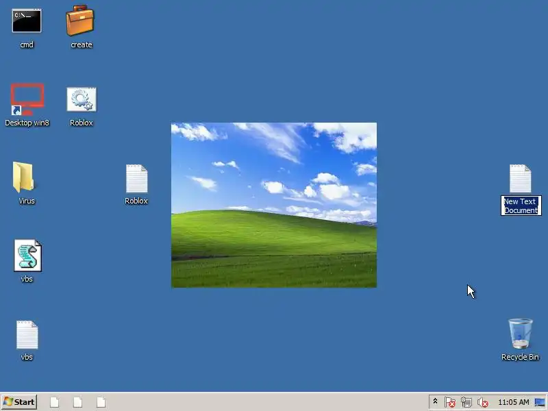Select the Roblox gear batch file icon
Viewport: 548px width, 411px height.
[82, 99]
